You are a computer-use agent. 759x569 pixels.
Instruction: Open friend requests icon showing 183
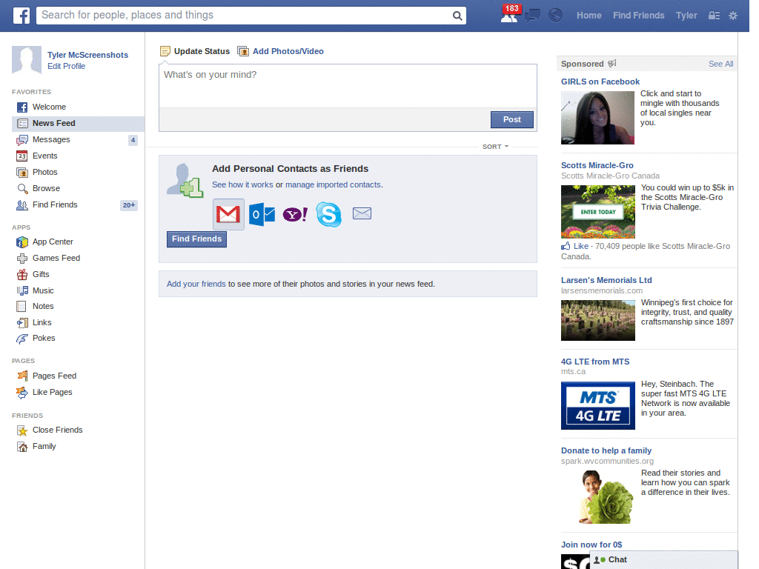510,14
